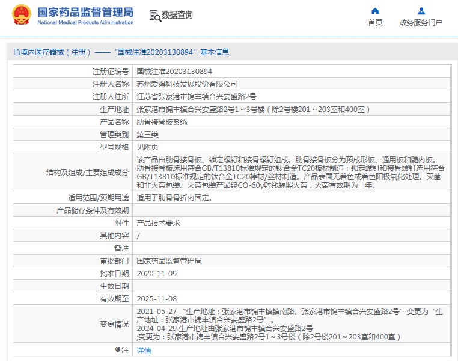Screen dimensions: 458x361
Task: Click the 审批部门 row label
Action: click(x=114, y=261)
